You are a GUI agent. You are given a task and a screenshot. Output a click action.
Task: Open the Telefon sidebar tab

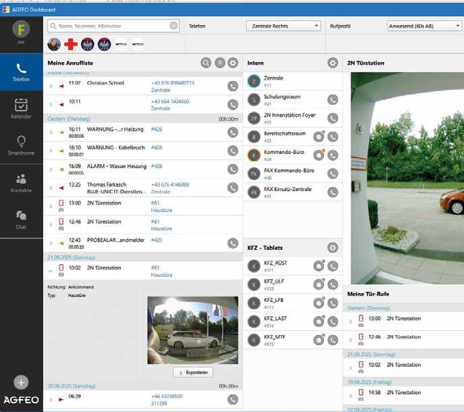pyautogui.click(x=22, y=72)
